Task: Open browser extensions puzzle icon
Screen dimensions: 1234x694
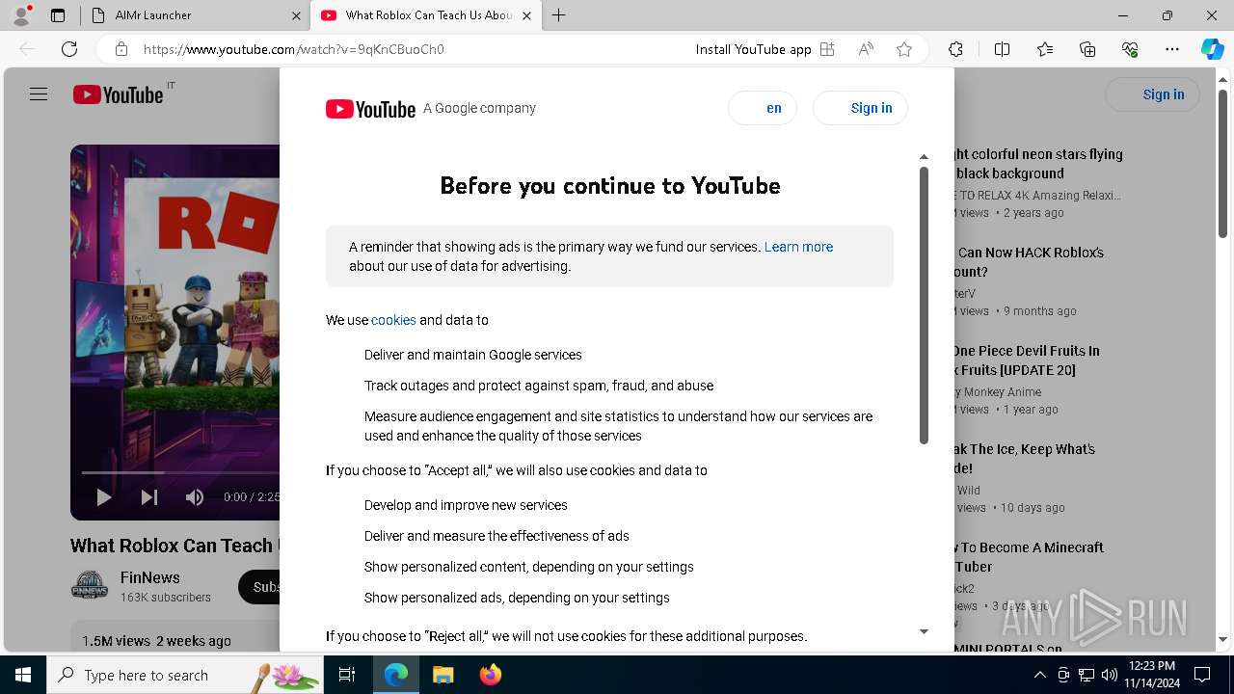Action: coord(955,49)
